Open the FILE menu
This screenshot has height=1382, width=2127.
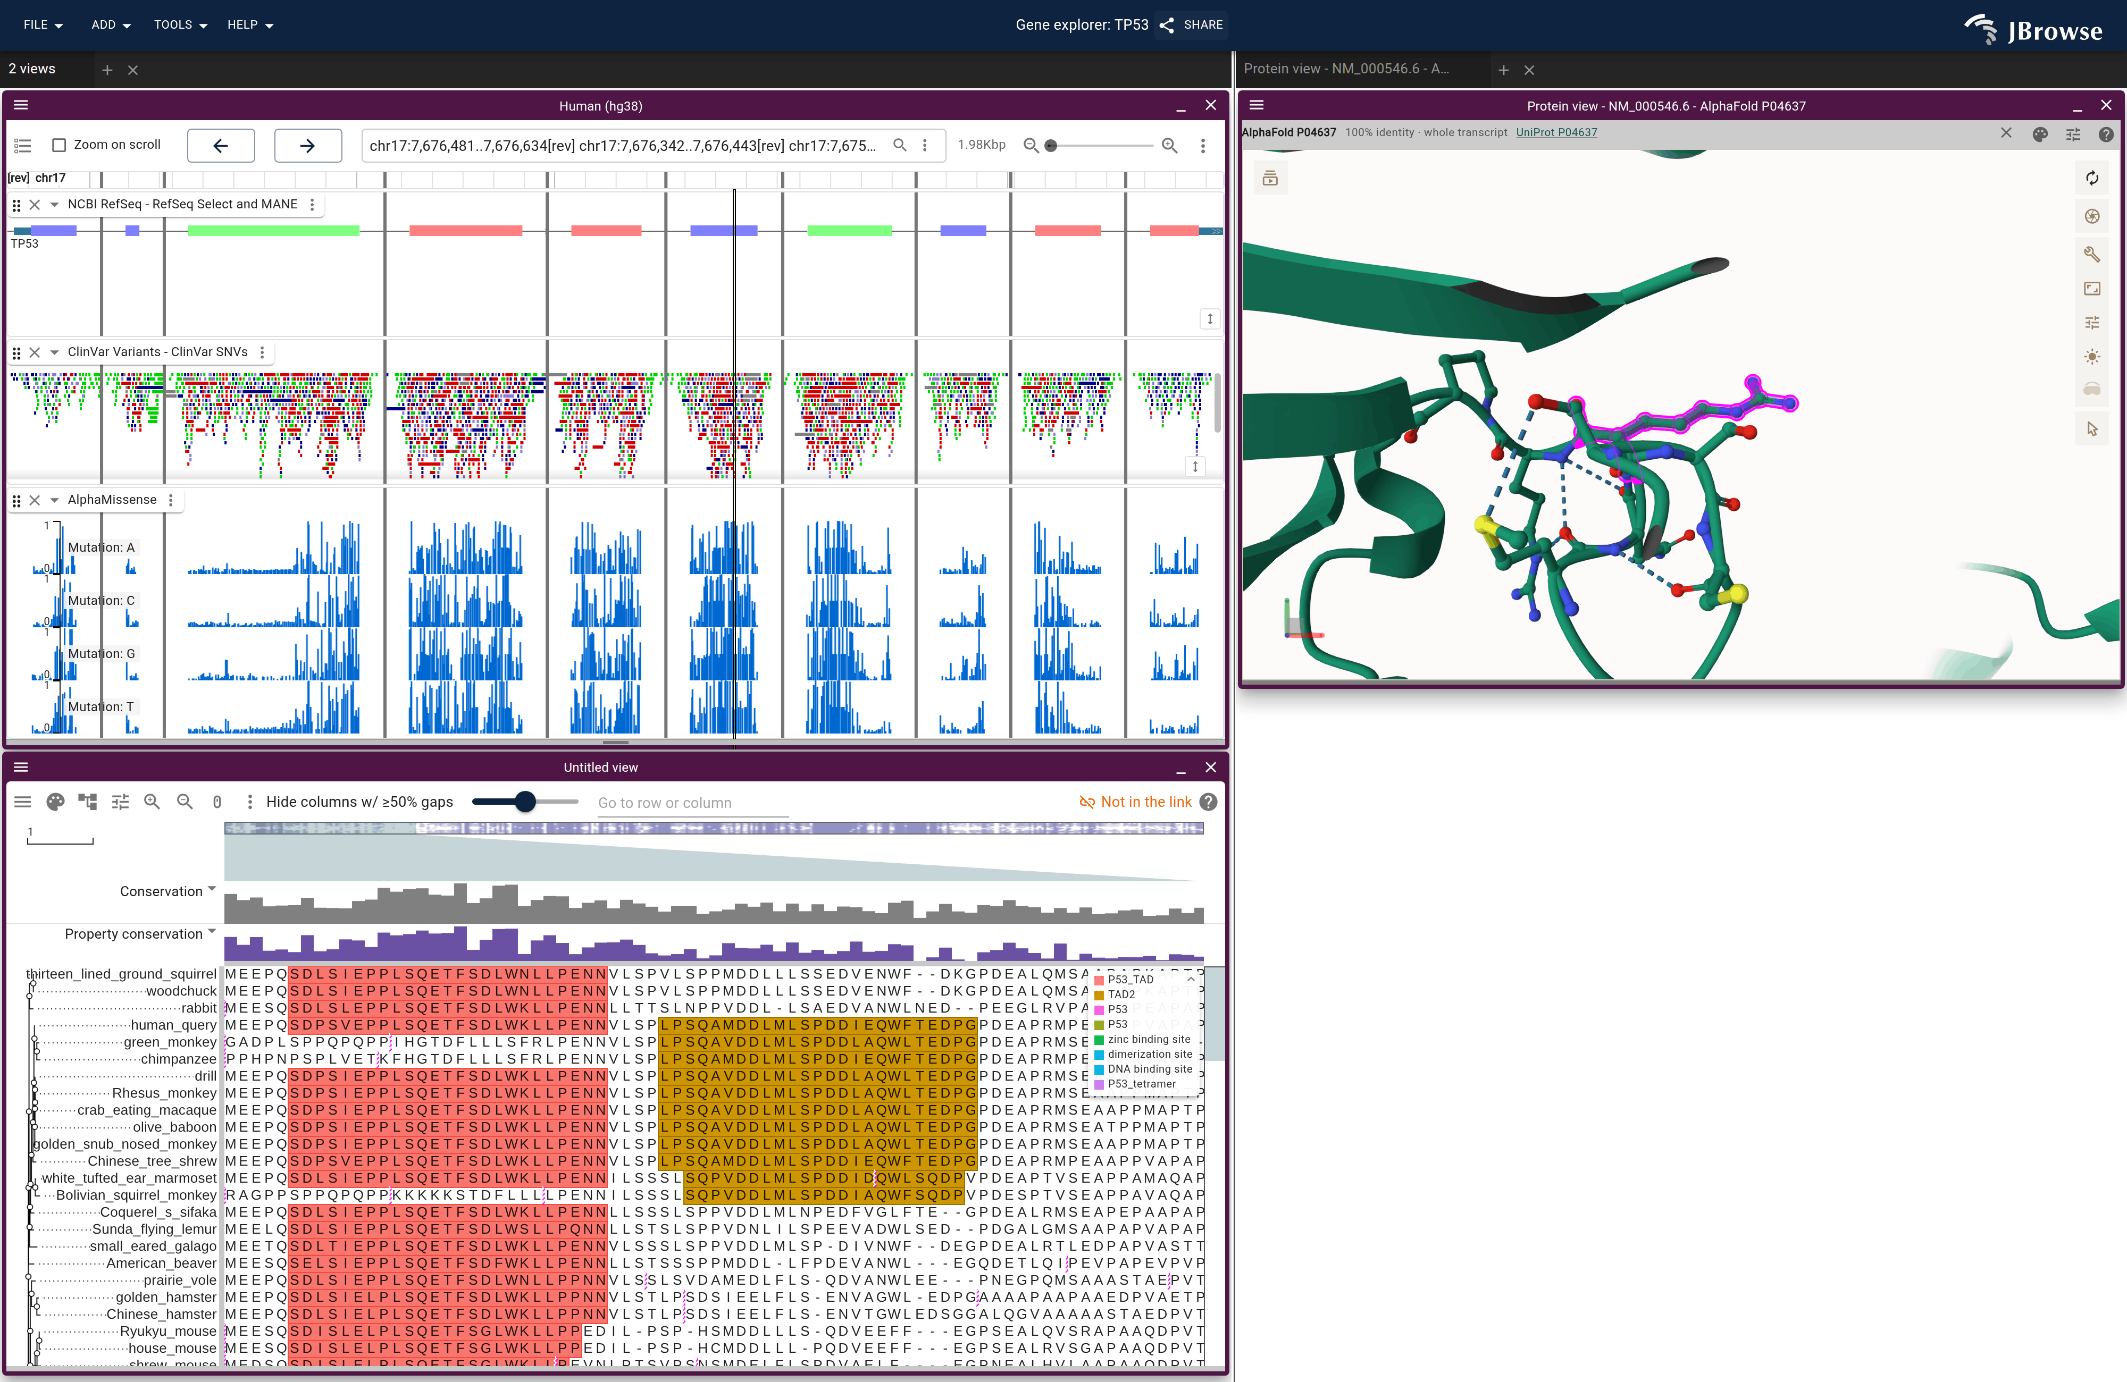click(x=43, y=25)
